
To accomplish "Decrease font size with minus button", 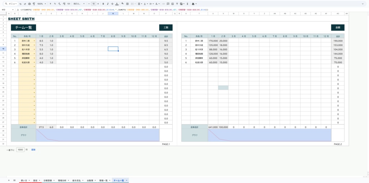I will pos(89,4).
